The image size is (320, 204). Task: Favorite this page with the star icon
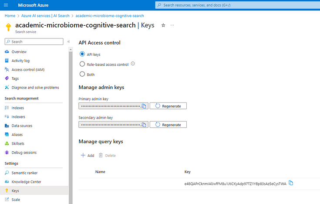pos(163,25)
